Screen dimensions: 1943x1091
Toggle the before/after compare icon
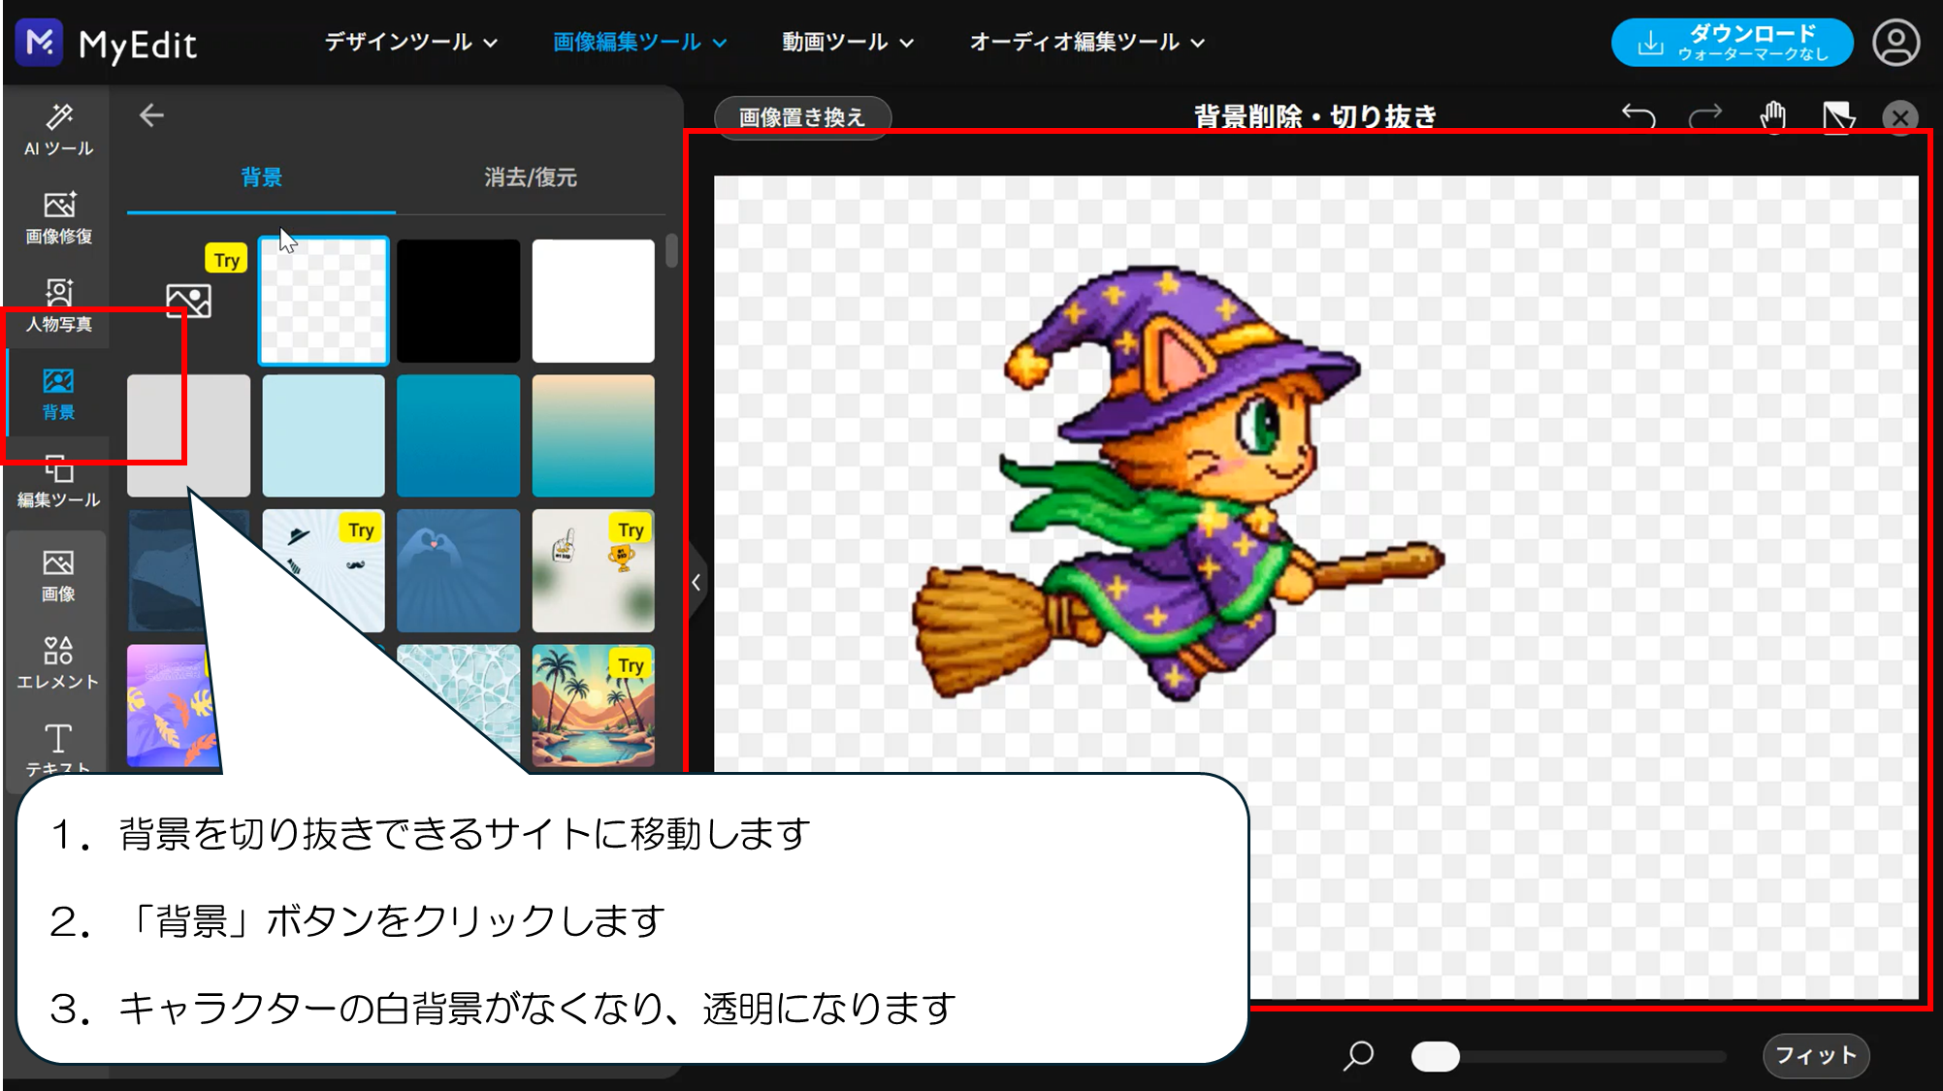point(1838,117)
